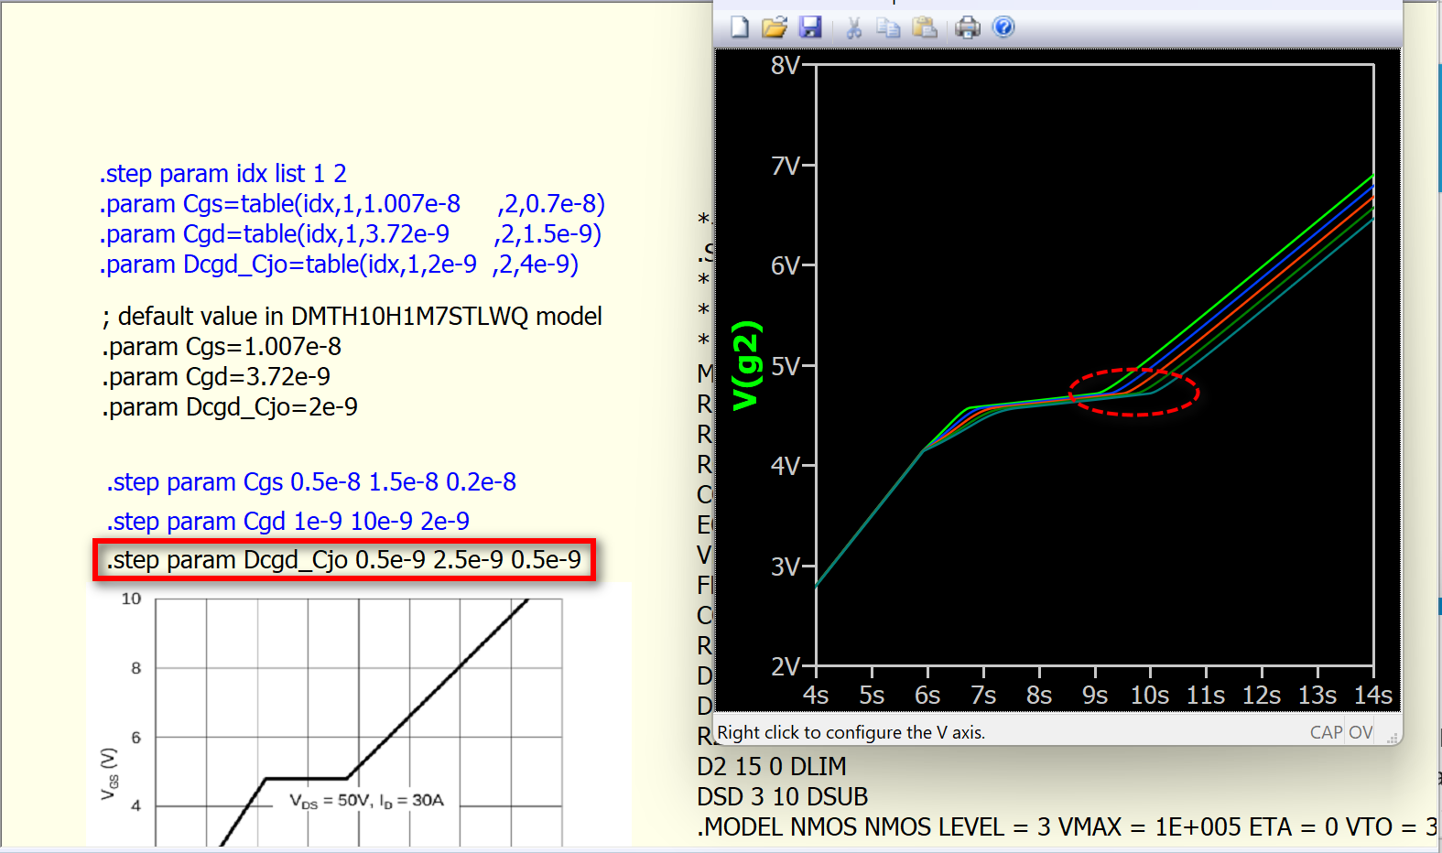Open a file with the folder icon
Viewport: 1442px width, 853px height.
(x=774, y=27)
